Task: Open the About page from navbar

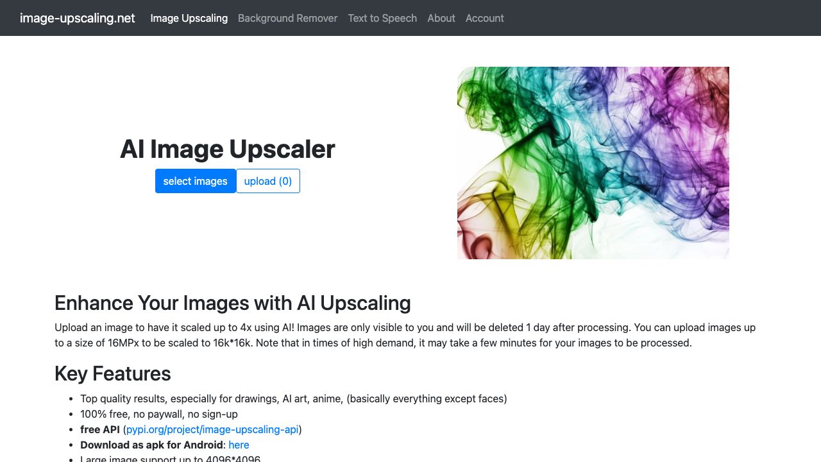Action: (441, 18)
